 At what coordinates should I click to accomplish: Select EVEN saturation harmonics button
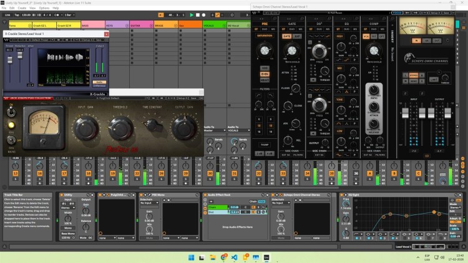click(265, 74)
